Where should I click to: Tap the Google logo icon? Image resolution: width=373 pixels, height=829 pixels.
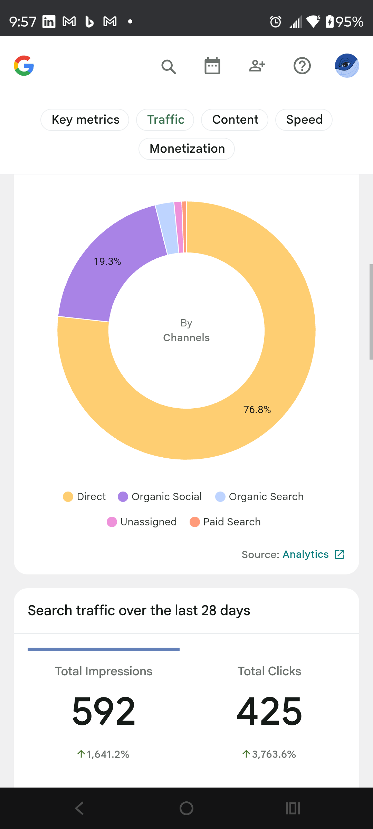tap(24, 66)
